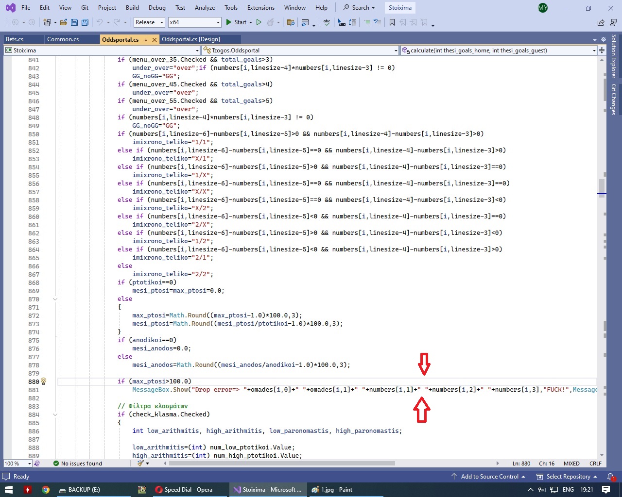Click the Navigate Backward arrow
The height and width of the screenshot is (497, 622).
(15, 22)
